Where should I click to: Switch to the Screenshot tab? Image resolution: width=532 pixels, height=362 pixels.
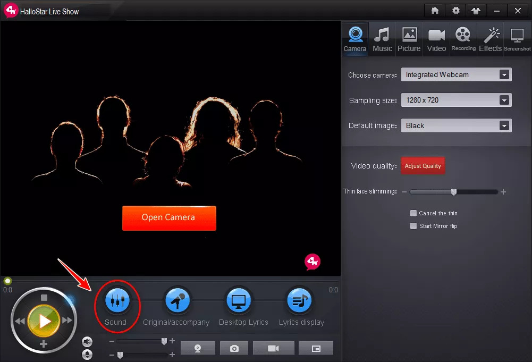[x=518, y=39]
